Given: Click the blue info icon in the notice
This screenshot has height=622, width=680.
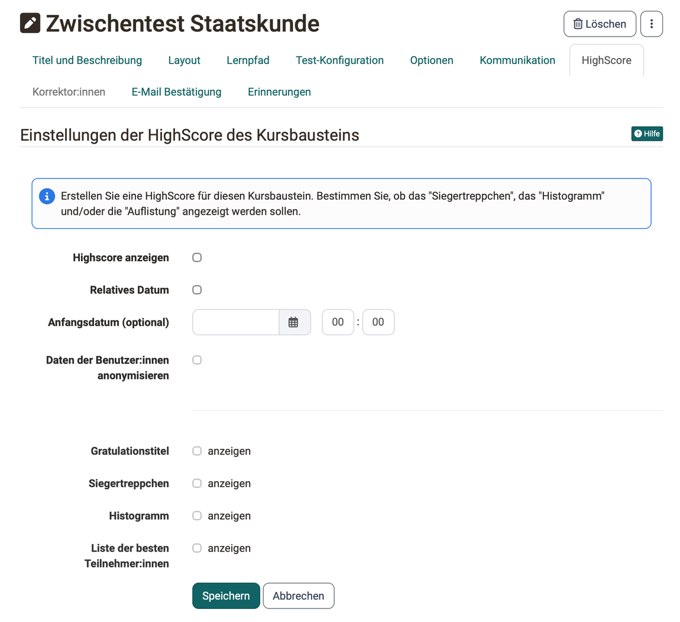Looking at the screenshot, I should pyautogui.click(x=47, y=196).
